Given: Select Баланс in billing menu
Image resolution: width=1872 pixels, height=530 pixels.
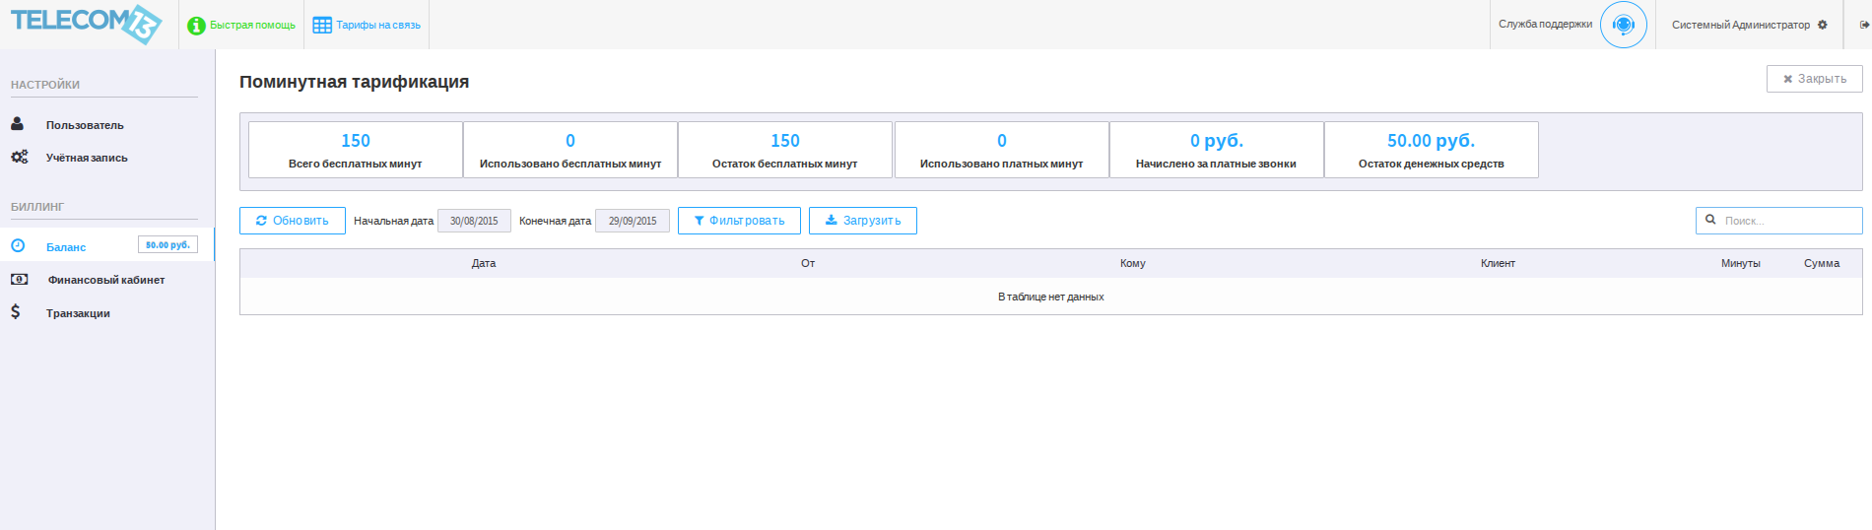Looking at the screenshot, I should pos(66,247).
